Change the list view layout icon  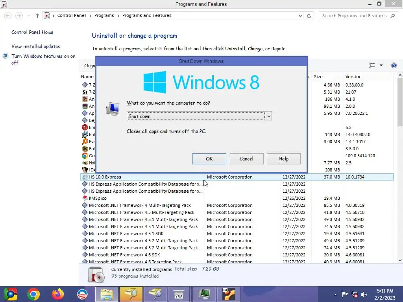(x=372, y=65)
